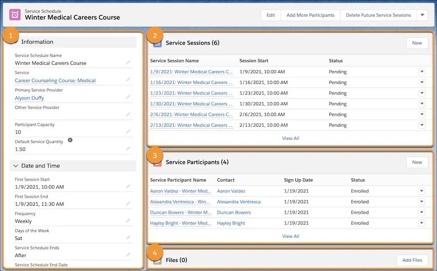Viewport: 437px width, 271px height.
Task: Open Alyson Duffy's provider record
Action: 29,98
